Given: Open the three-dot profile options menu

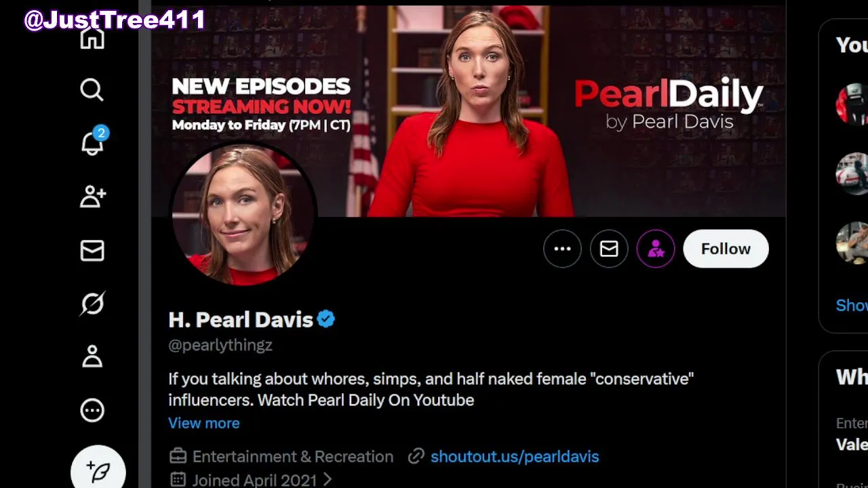Looking at the screenshot, I should tap(562, 249).
